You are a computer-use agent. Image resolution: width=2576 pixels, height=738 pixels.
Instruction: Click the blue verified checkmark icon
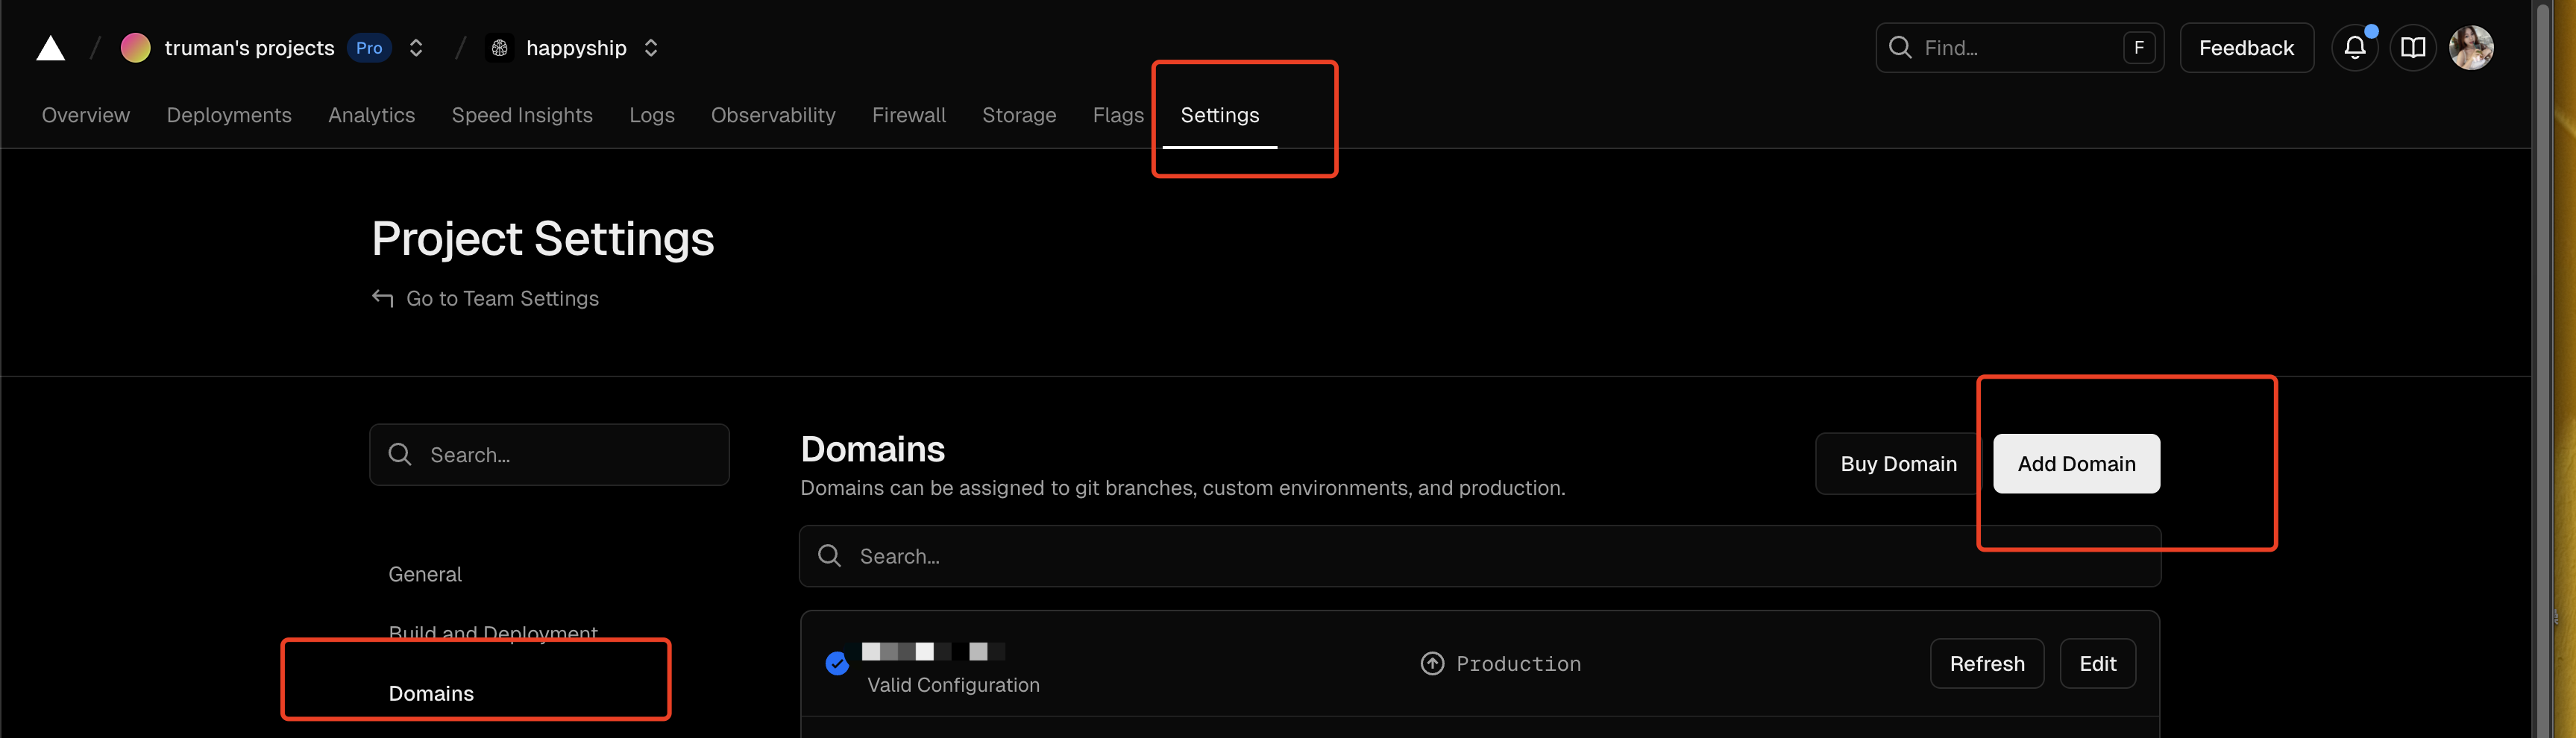837,663
